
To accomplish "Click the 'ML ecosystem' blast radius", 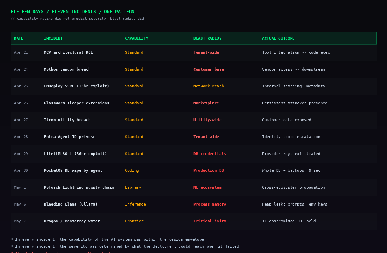I will (x=207, y=187).
